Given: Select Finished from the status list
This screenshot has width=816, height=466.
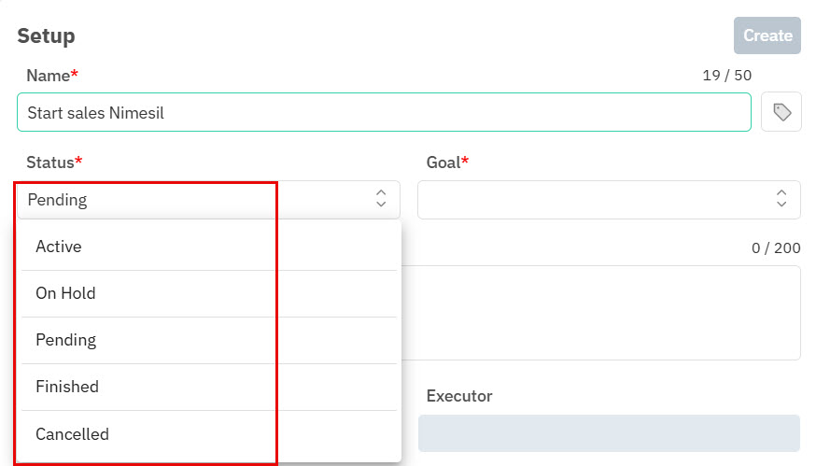Looking at the screenshot, I should [x=209, y=387].
